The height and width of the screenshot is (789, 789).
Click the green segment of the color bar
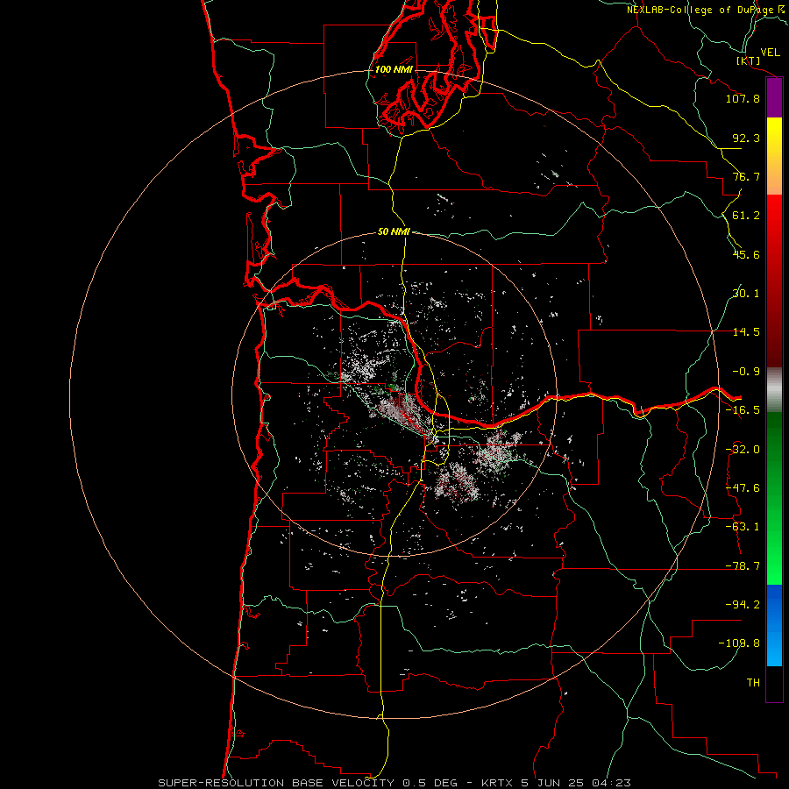click(x=774, y=498)
